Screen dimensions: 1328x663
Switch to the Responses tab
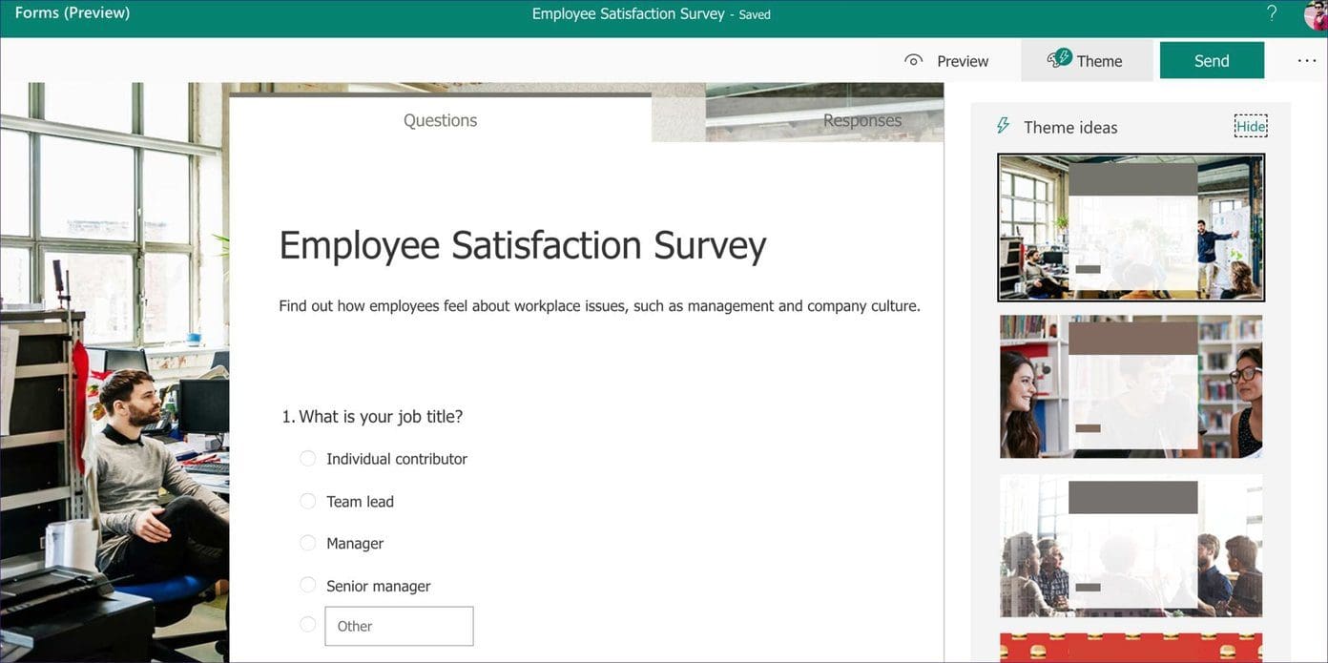coord(861,120)
